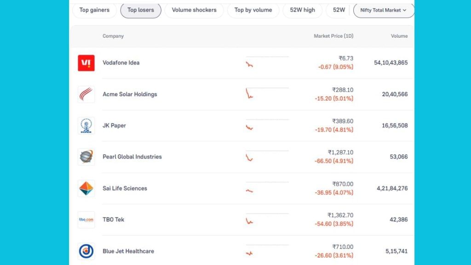Select the 52W high tab
This screenshot has height=265, width=471.
point(303,10)
